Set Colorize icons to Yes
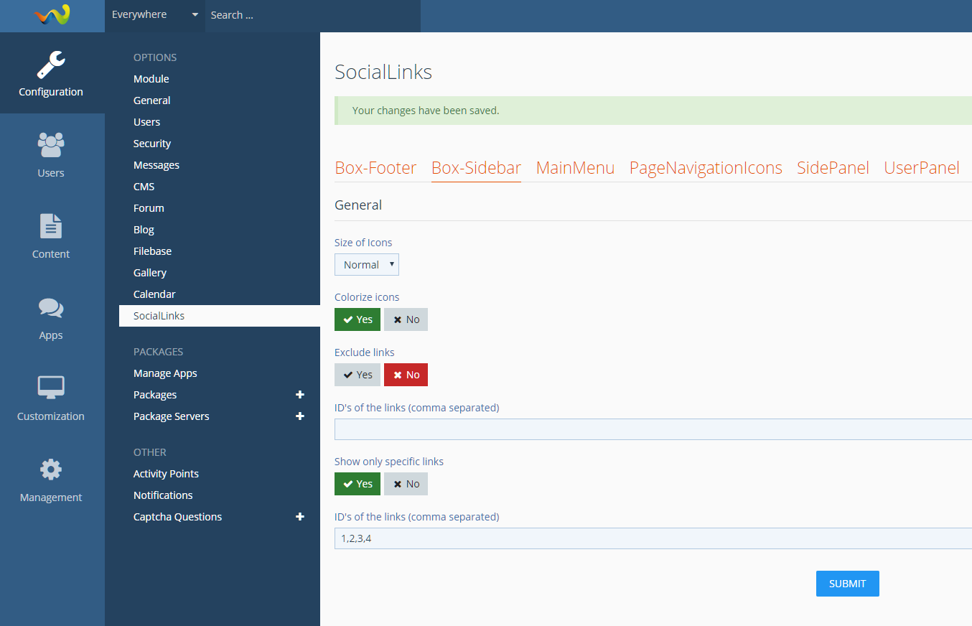 pyautogui.click(x=358, y=319)
